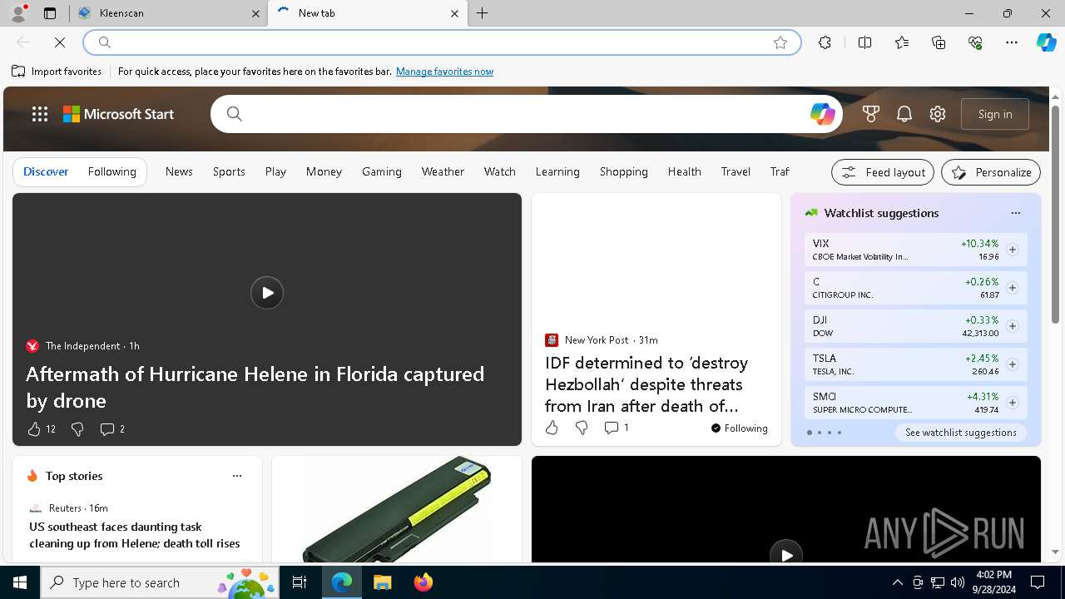Open Collections icon in toolbar

coord(939,42)
